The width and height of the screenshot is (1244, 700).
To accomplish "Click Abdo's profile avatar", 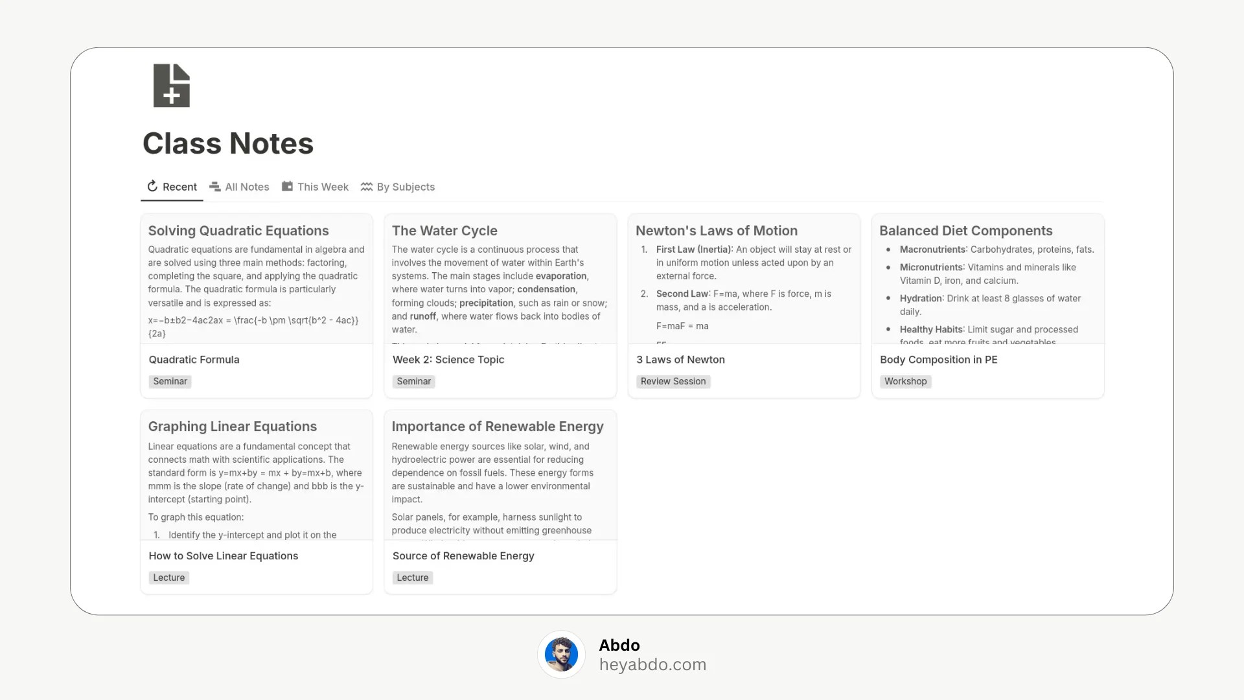I will click(561, 654).
